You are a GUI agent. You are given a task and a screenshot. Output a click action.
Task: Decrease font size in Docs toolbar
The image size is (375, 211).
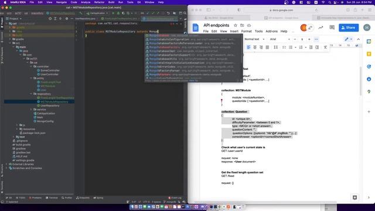[x=295, y=39]
